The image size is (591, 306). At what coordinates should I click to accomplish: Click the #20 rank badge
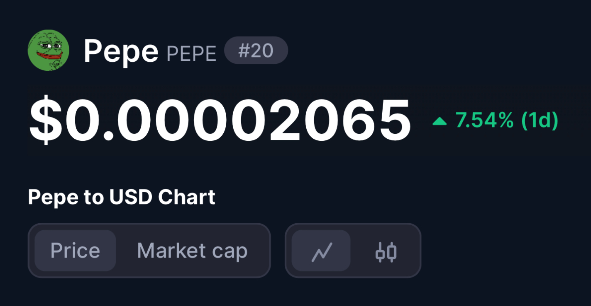point(256,50)
